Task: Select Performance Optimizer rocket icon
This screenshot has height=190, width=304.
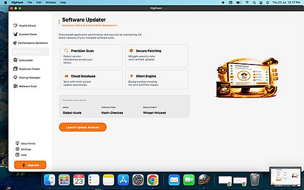Action: (x=15, y=43)
